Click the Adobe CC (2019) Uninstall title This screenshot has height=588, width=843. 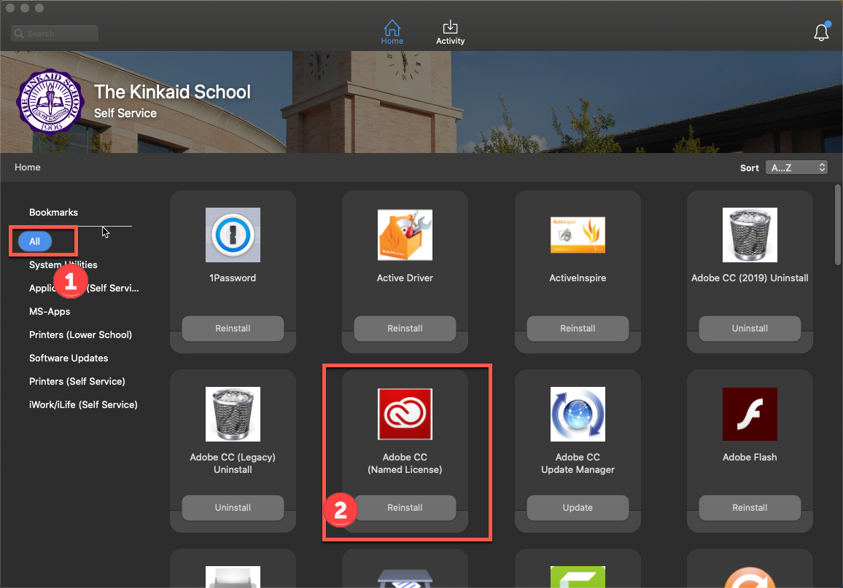click(750, 278)
